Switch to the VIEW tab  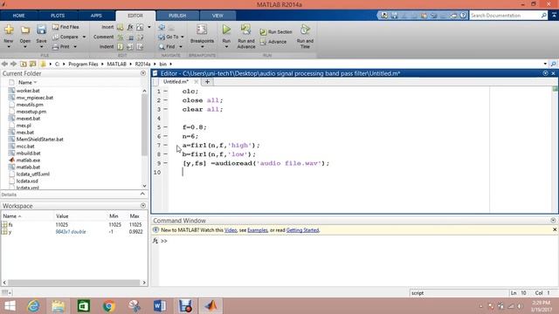[217, 16]
